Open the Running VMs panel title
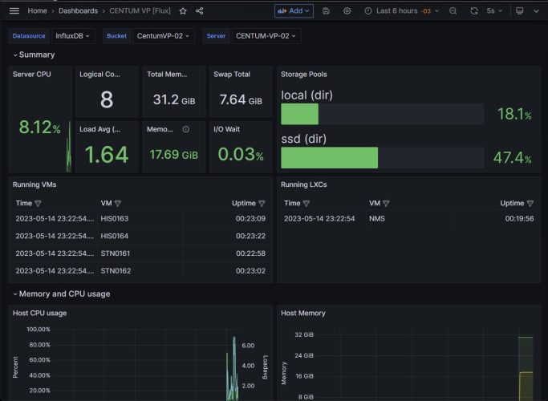The width and height of the screenshot is (548, 401). 35,184
